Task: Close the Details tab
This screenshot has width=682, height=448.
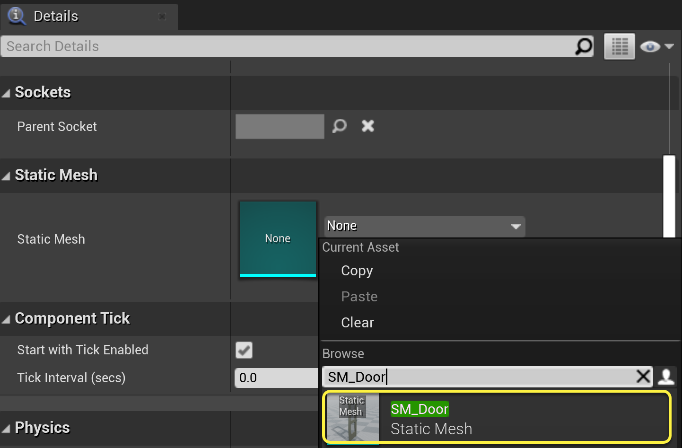Action: 162,17
